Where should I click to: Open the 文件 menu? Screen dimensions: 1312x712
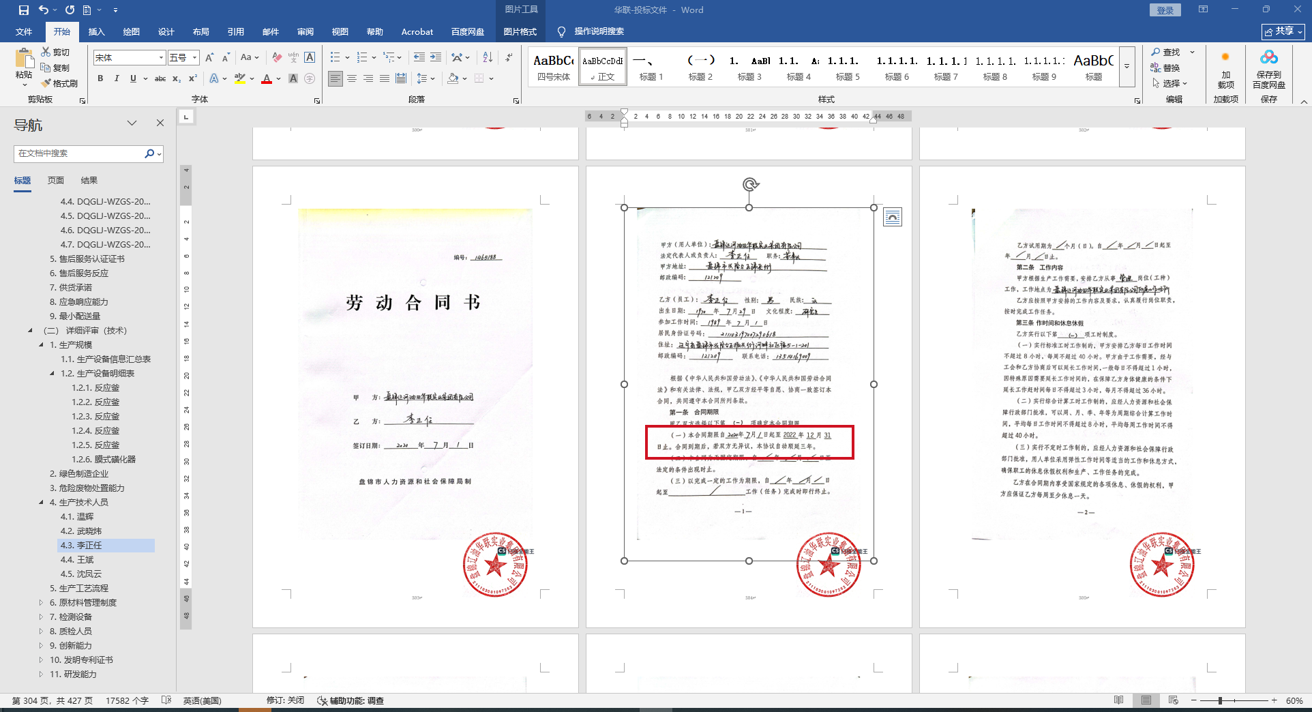point(24,31)
